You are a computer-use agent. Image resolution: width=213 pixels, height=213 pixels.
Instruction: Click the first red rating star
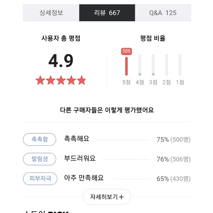coord(40,80)
